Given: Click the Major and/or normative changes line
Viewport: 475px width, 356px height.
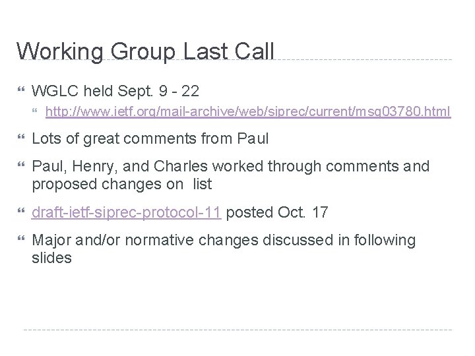Looking at the screenshot, I should (x=224, y=241).
